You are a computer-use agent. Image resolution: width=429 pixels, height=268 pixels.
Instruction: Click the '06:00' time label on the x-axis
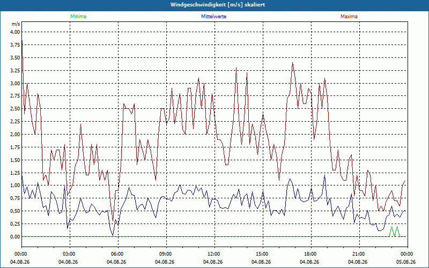[118, 254]
